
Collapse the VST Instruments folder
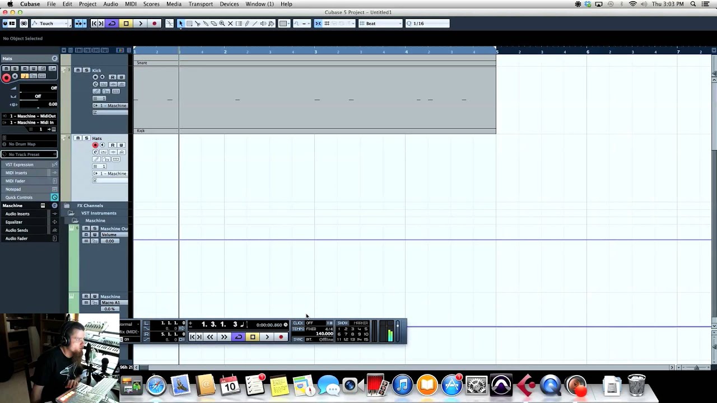pyautogui.click(x=71, y=213)
